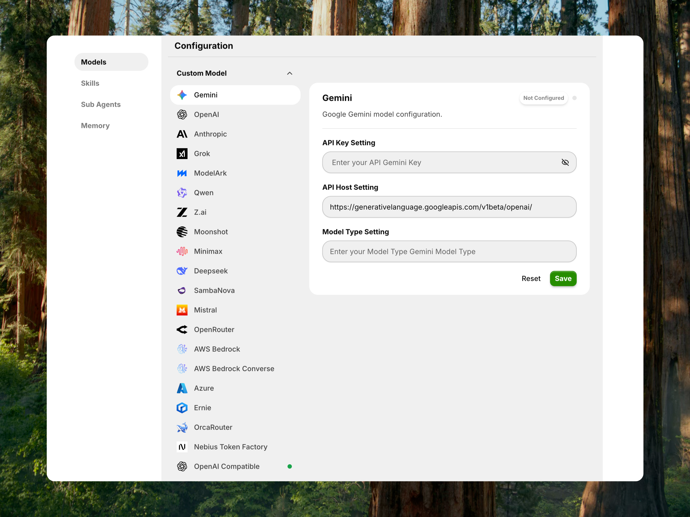Click the Nebius Token Factory icon

click(182, 447)
